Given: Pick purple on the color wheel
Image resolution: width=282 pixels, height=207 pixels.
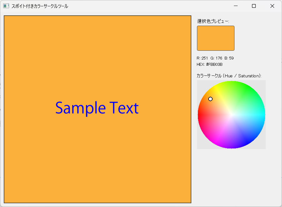Looking at the screenshot, I should click(x=231, y=146).
